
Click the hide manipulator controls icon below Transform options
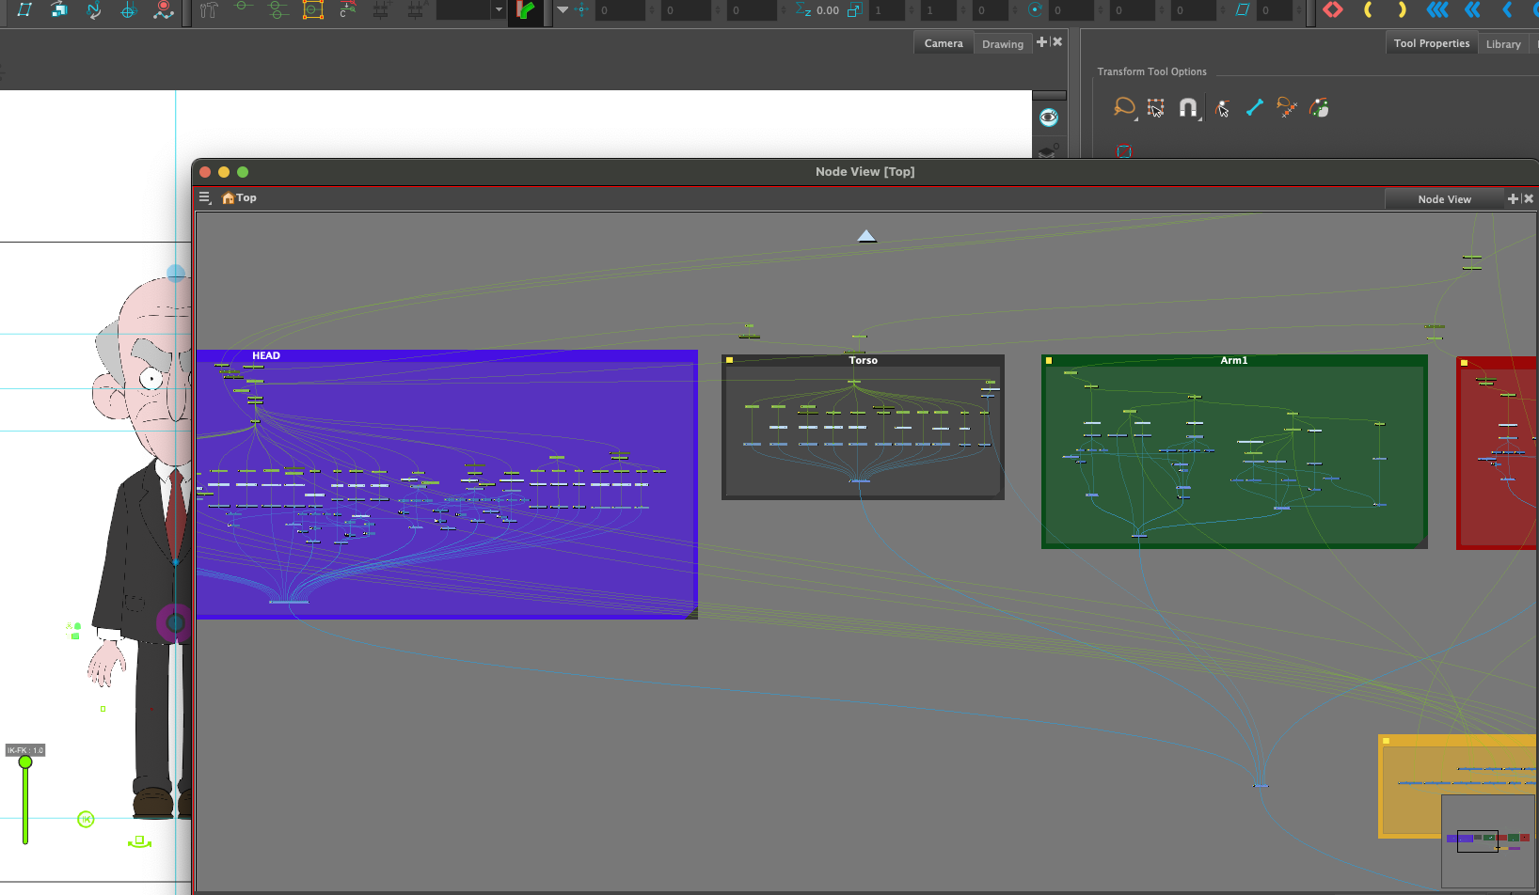(1123, 151)
